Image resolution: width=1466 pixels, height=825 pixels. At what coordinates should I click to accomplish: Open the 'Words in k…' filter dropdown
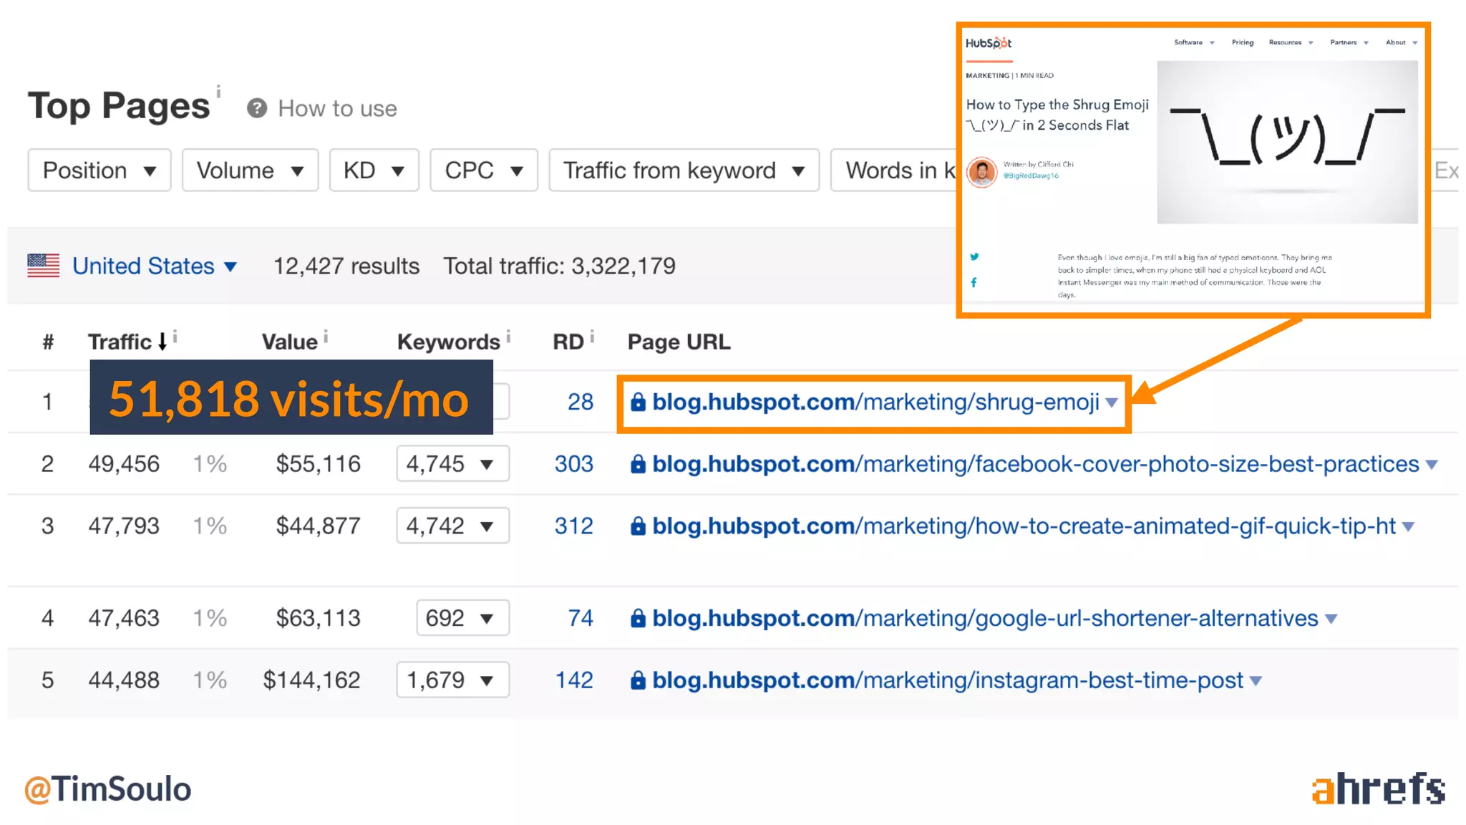pos(893,170)
